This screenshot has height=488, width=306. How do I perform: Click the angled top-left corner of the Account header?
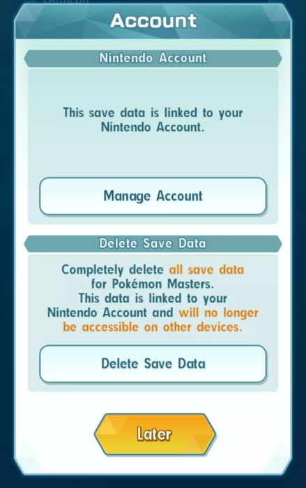click(20, 11)
